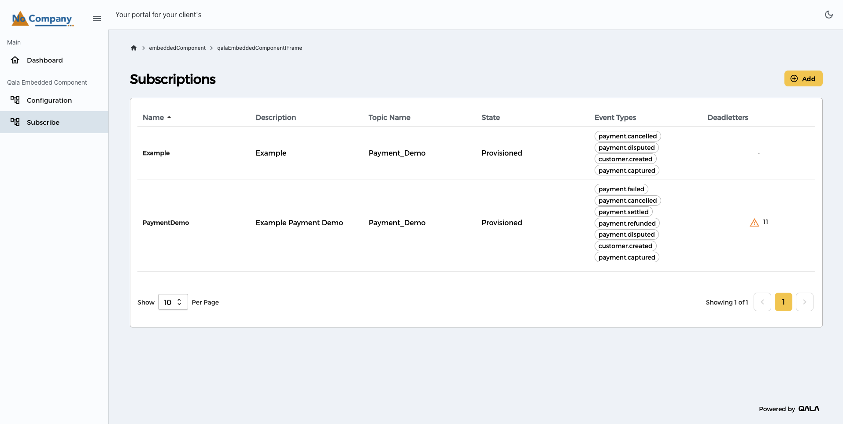843x424 pixels.
Task: Click the State column header
Action: tap(491, 117)
